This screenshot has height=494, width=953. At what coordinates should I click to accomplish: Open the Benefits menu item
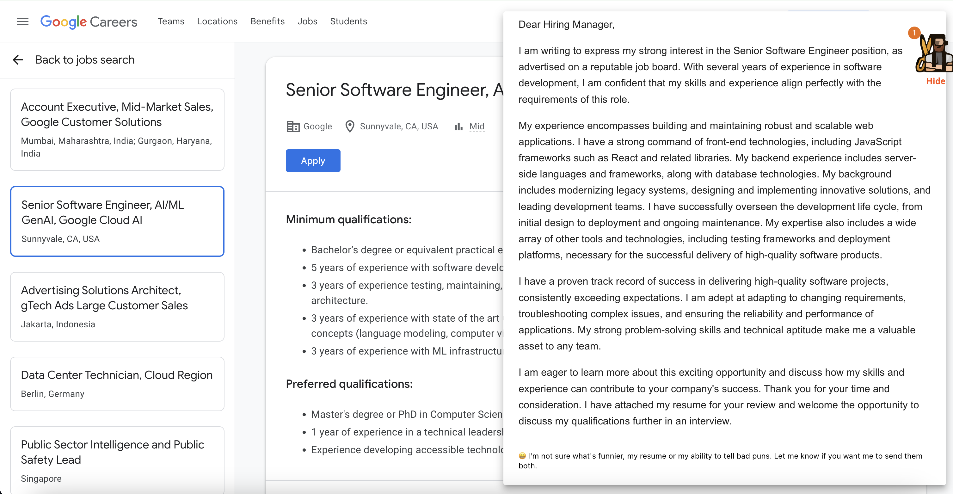267,22
